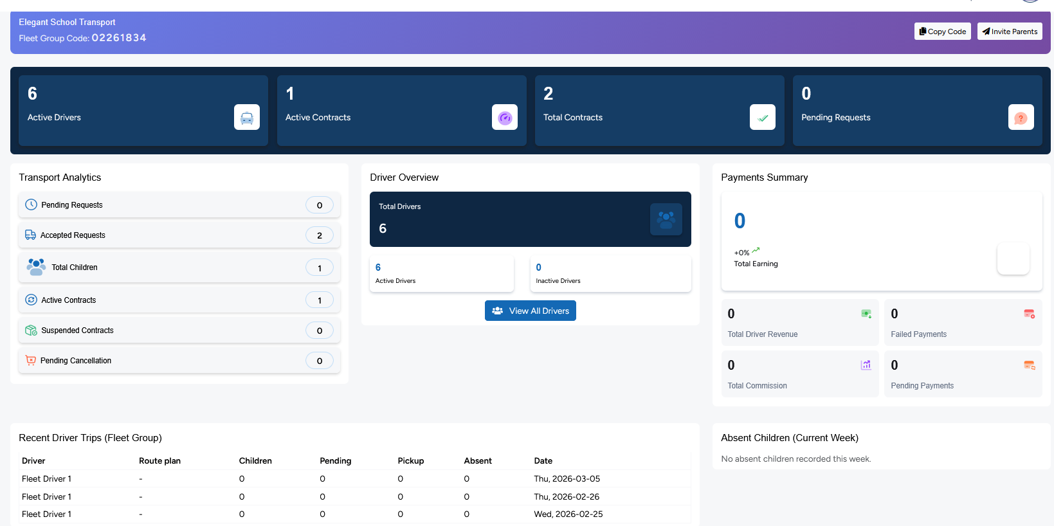Click the Total Contracts checkmark icon
Image resolution: width=1054 pixels, height=526 pixels.
(x=762, y=117)
